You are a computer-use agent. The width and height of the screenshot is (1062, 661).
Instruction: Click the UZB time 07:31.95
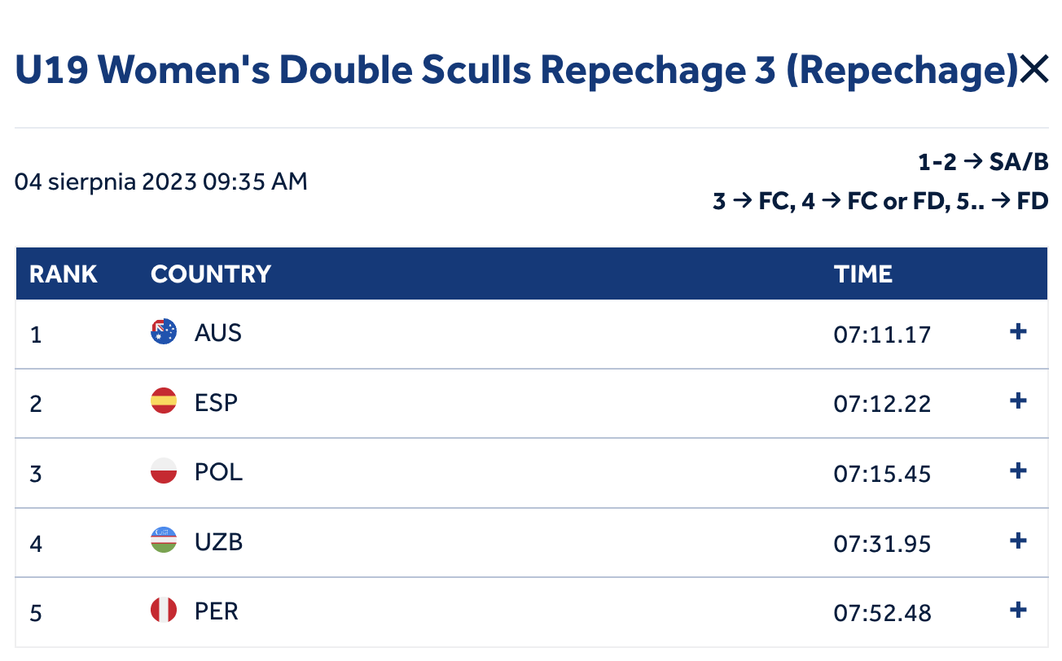pyautogui.click(x=882, y=543)
